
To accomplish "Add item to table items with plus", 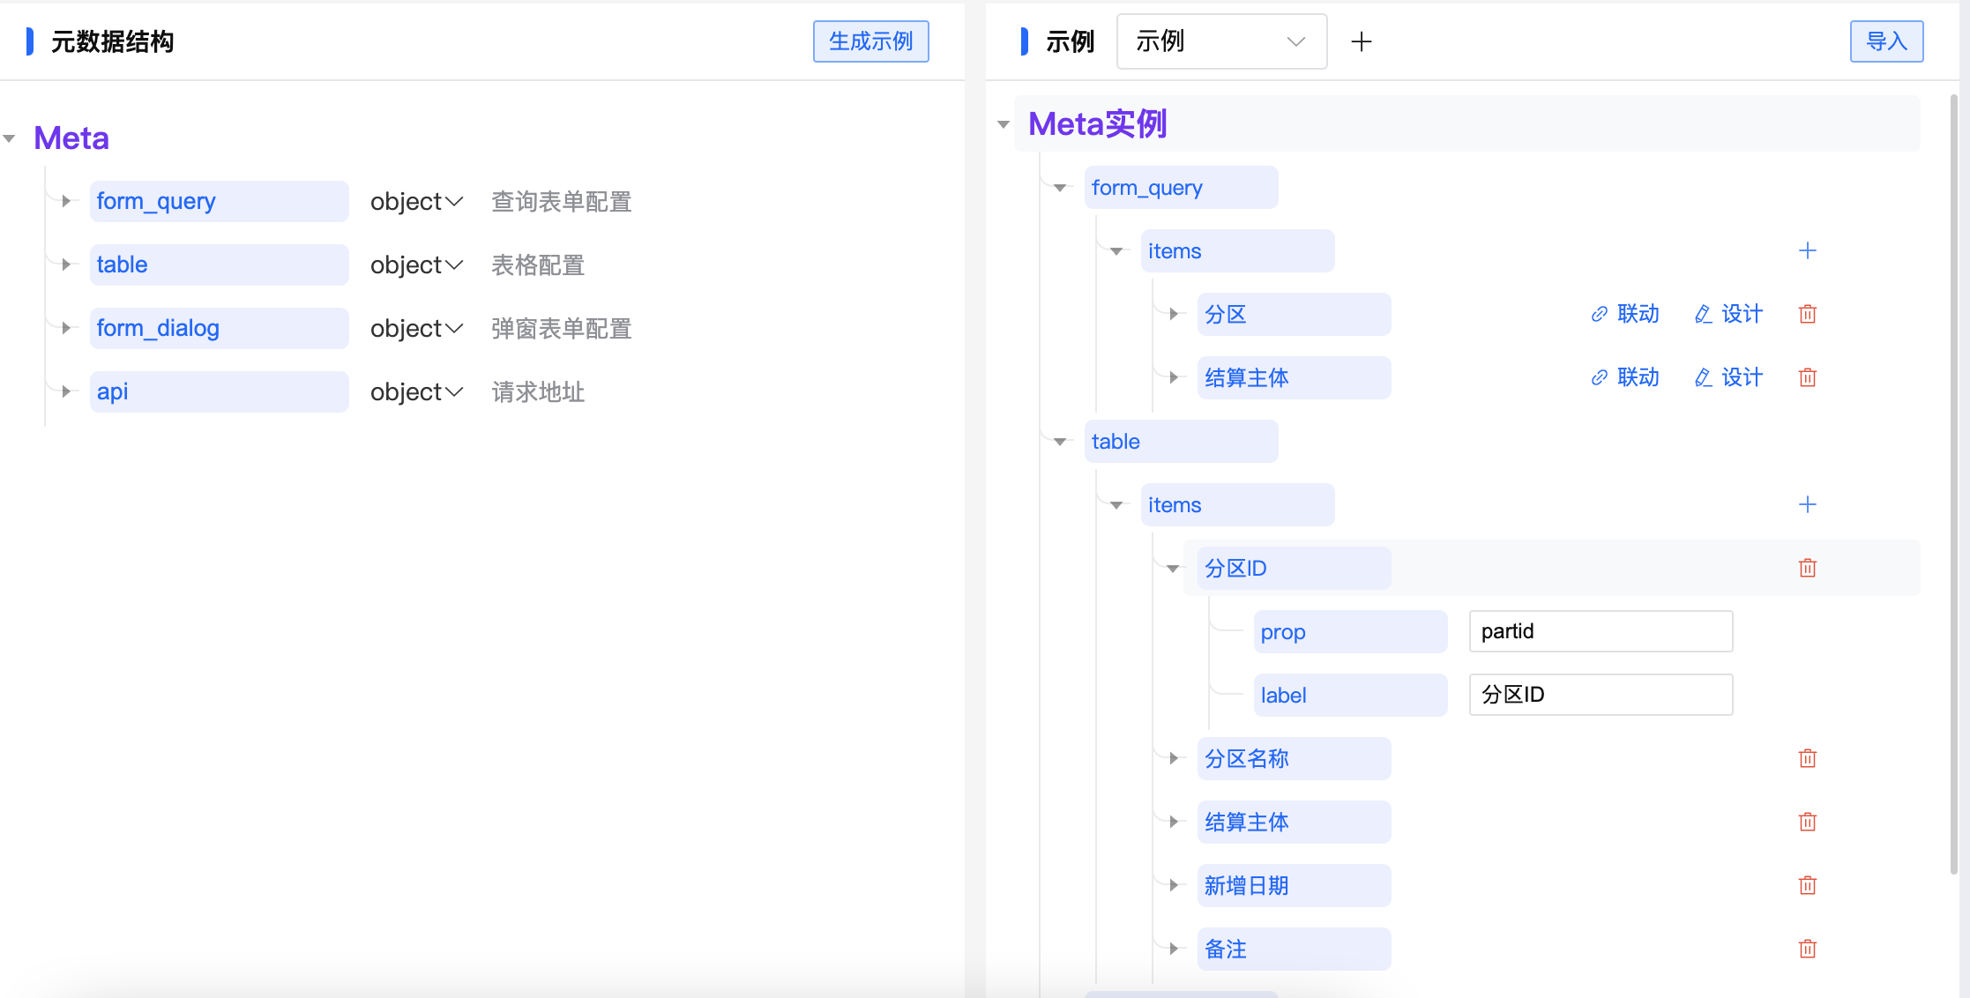I will tap(1807, 504).
